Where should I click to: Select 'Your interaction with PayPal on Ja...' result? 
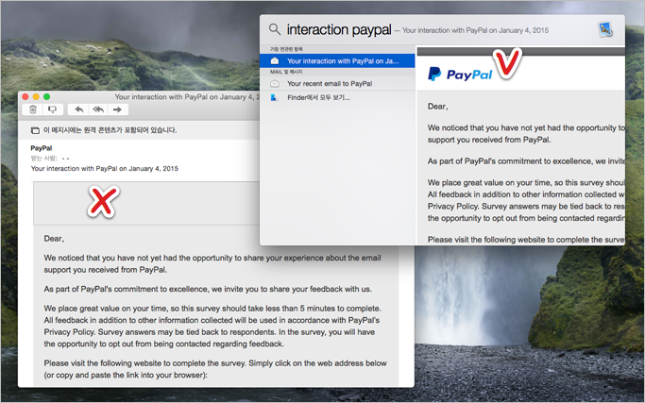(337, 60)
